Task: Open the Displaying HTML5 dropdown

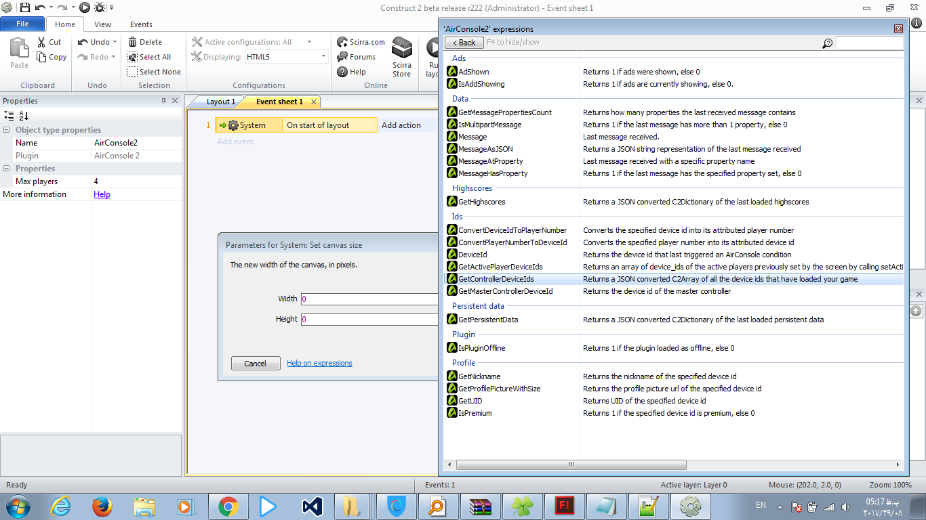Action: [x=323, y=57]
